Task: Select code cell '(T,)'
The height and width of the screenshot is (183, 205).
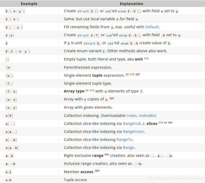Action: [9, 84]
